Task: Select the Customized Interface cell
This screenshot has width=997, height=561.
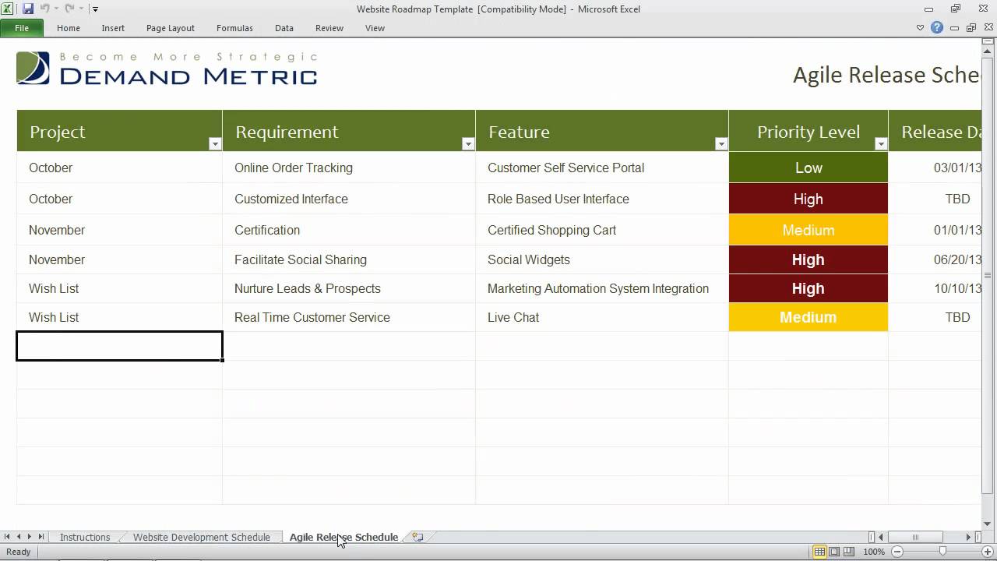Action: pyautogui.click(x=349, y=199)
